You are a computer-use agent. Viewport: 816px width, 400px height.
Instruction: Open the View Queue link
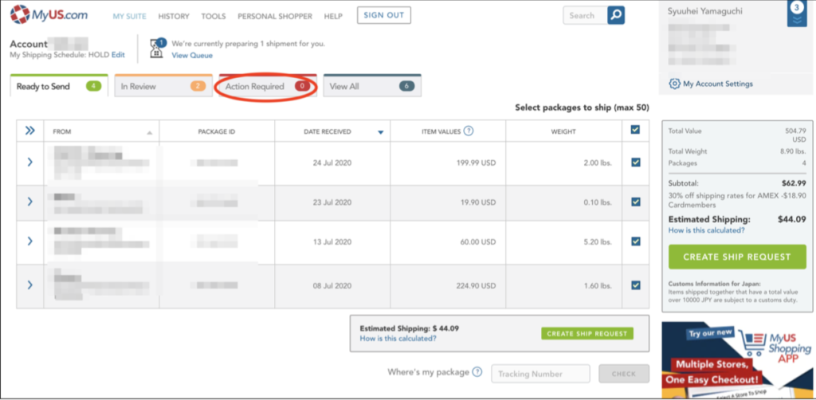click(x=192, y=55)
